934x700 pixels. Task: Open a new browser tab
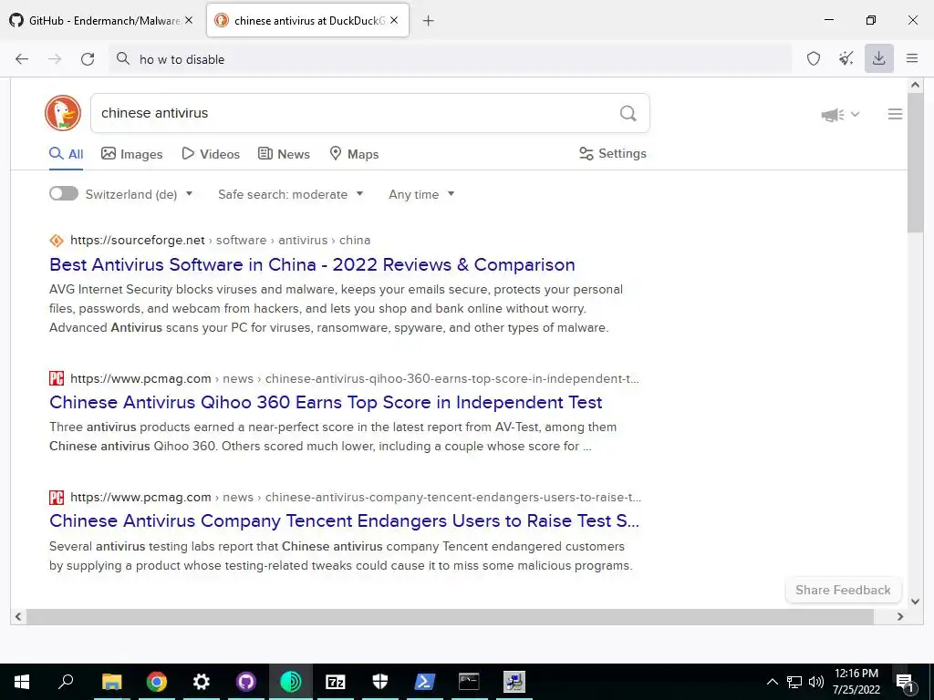tap(428, 21)
